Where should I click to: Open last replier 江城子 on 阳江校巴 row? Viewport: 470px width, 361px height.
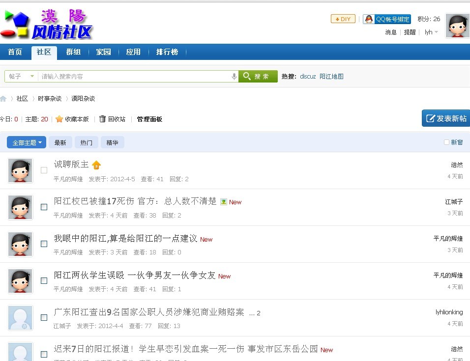[x=454, y=202]
